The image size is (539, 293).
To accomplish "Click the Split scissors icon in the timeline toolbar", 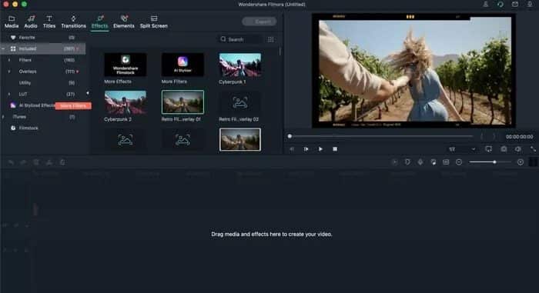I will [49, 162].
